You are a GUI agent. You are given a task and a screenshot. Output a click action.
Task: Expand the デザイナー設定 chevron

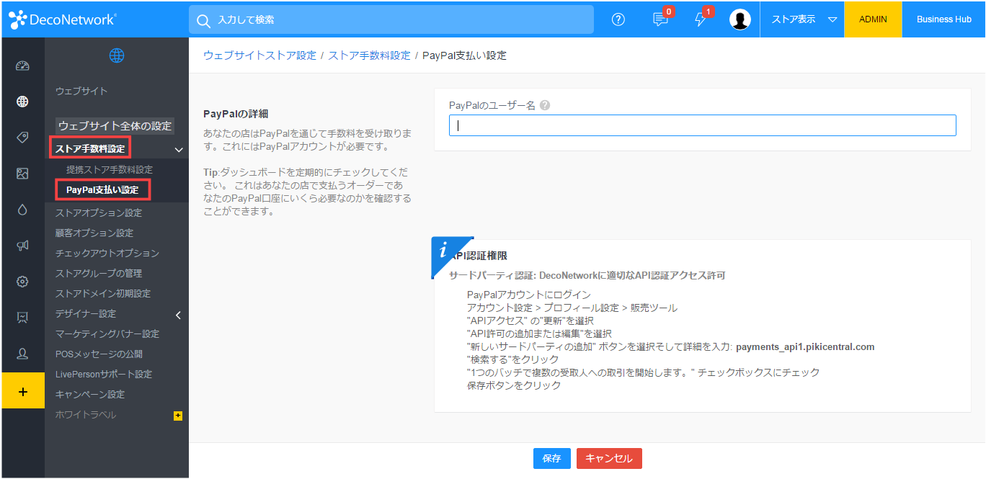pos(179,315)
